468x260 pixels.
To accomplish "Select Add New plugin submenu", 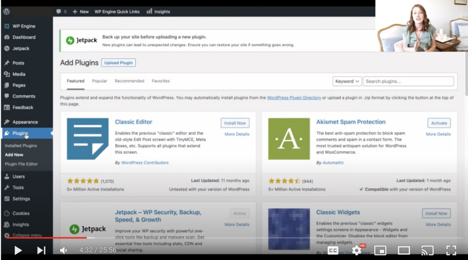I will (14, 154).
